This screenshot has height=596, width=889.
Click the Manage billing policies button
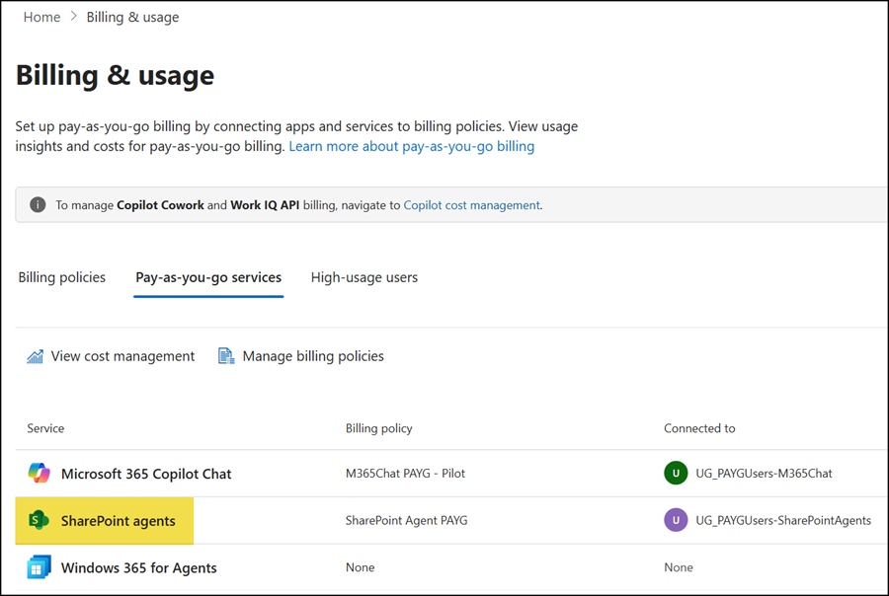[301, 356]
